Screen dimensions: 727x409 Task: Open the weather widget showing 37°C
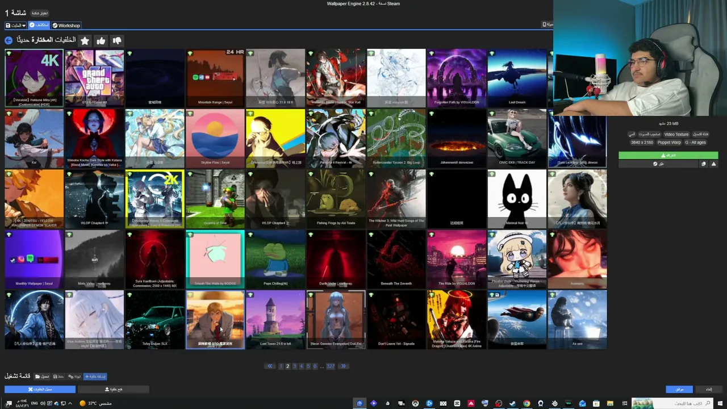tap(95, 403)
